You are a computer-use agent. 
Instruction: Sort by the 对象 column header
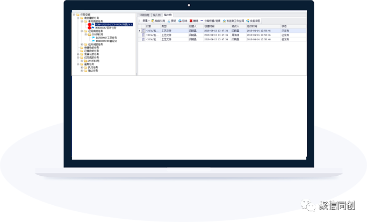pyautogui.click(x=153, y=26)
